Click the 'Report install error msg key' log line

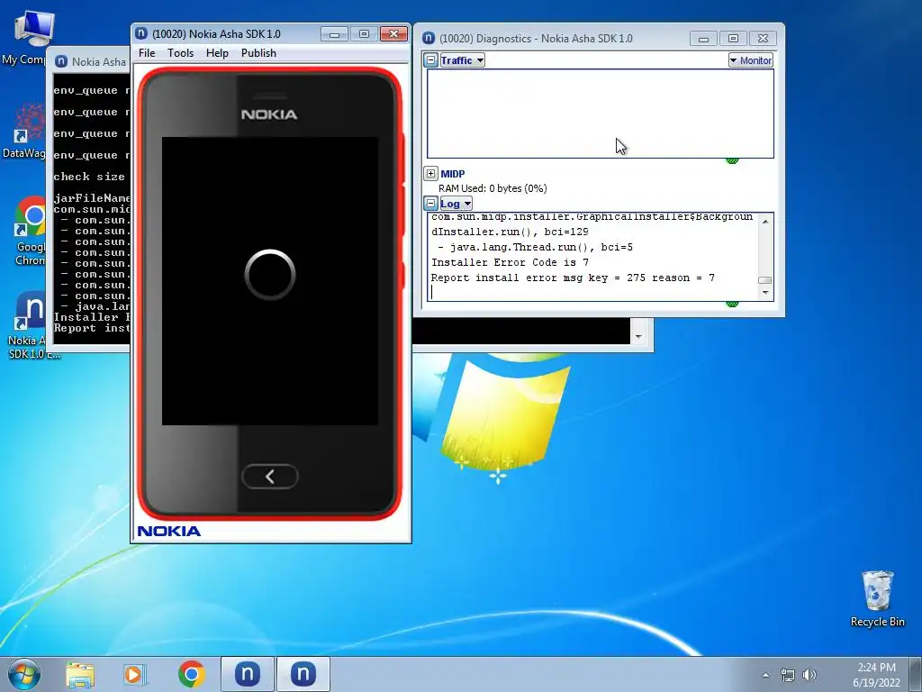(x=573, y=278)
